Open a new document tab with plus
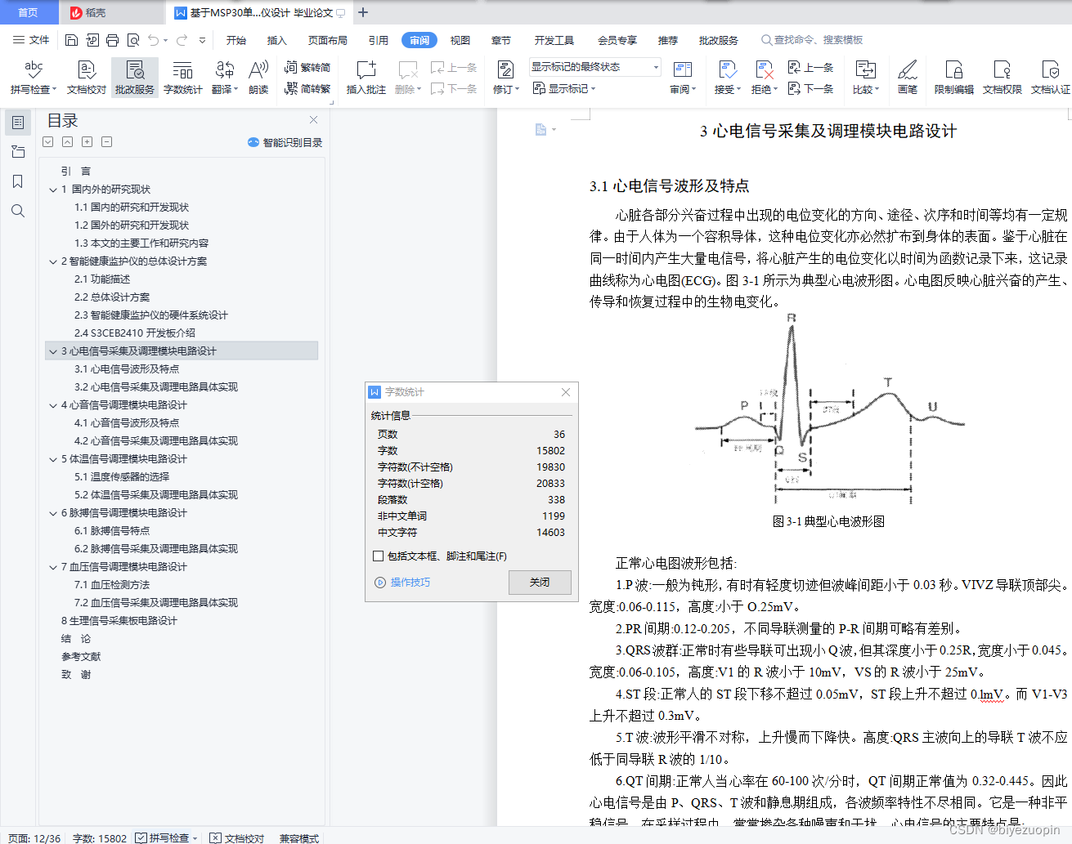Screen dimensions: 1072x844 tap(363, 12)
